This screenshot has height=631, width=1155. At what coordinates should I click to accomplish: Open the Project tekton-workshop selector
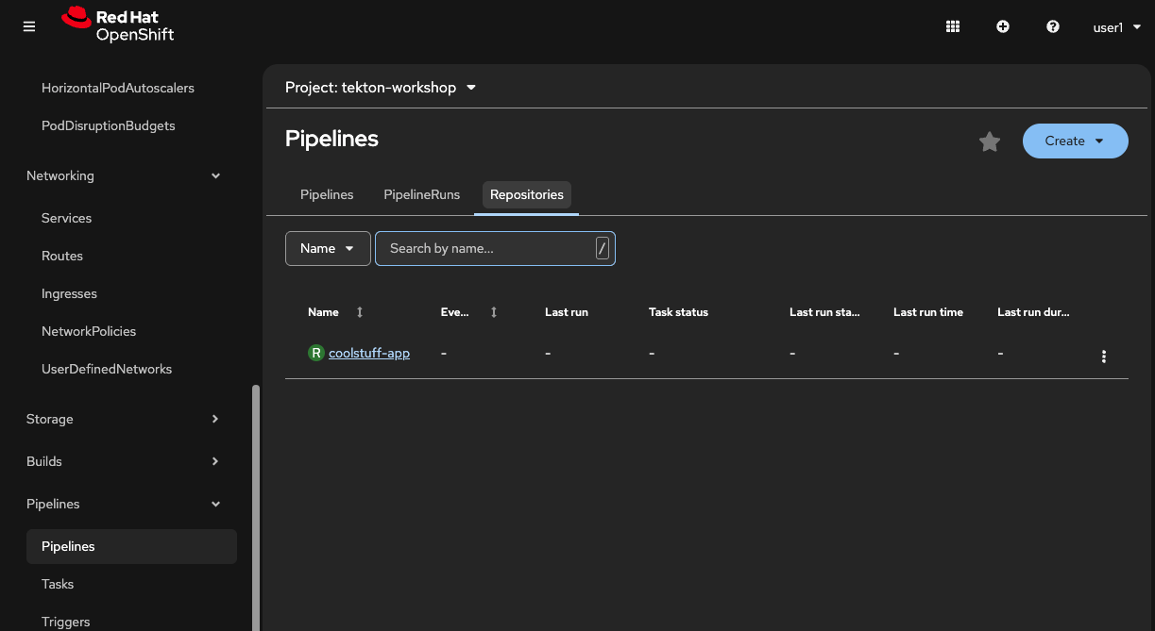(381, 87)
